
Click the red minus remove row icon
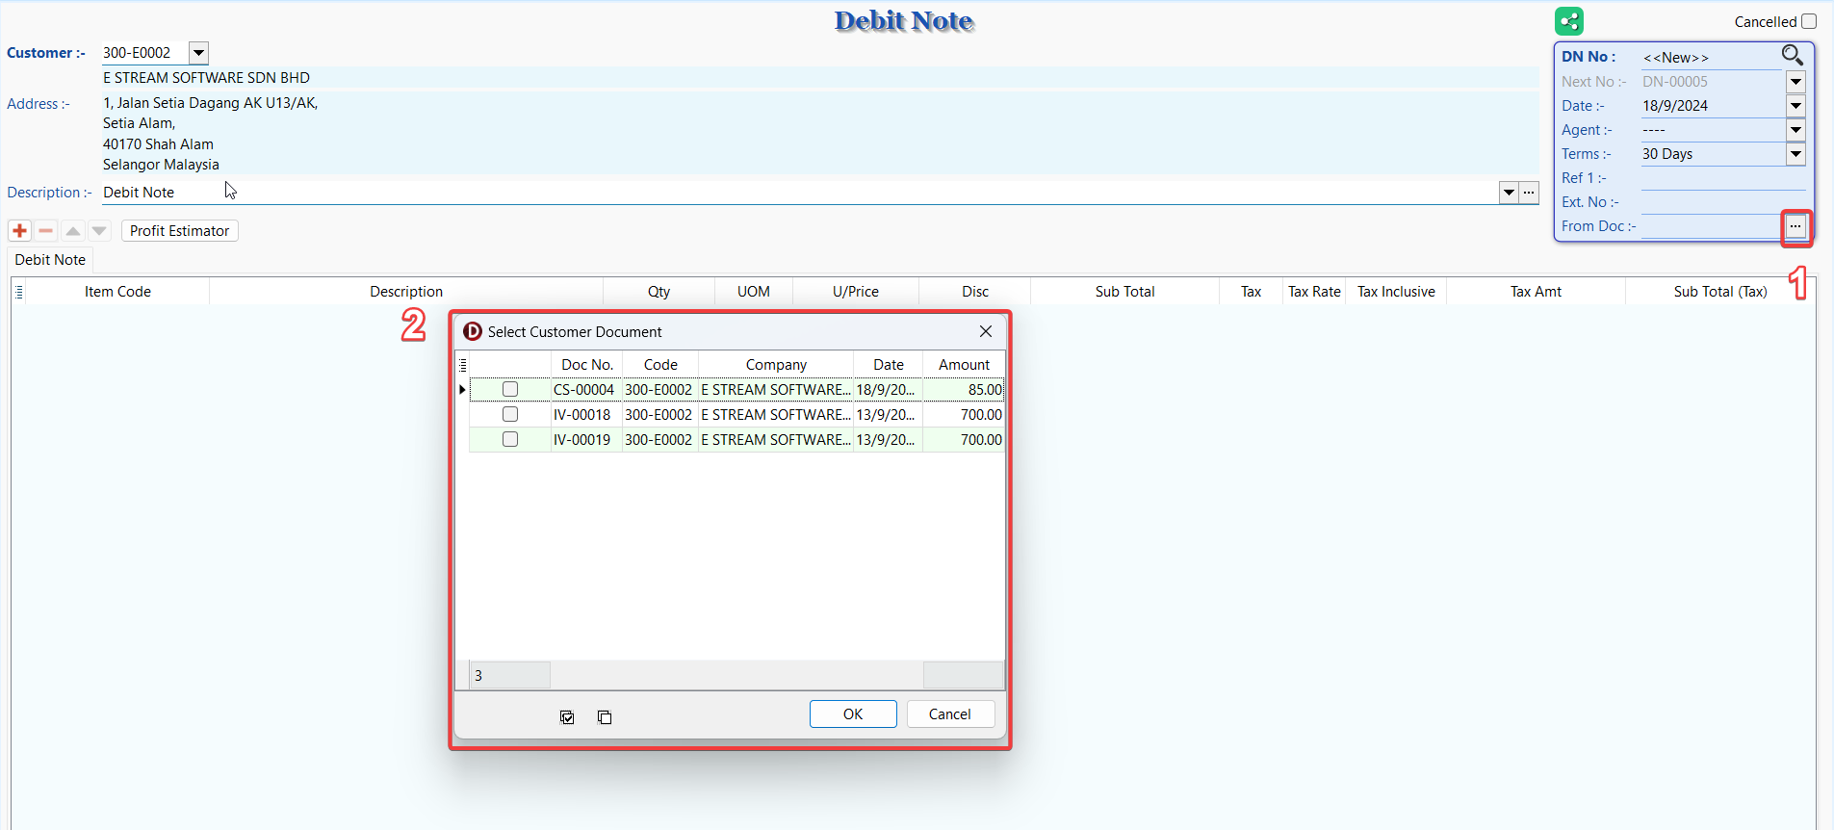click(45, 231)
